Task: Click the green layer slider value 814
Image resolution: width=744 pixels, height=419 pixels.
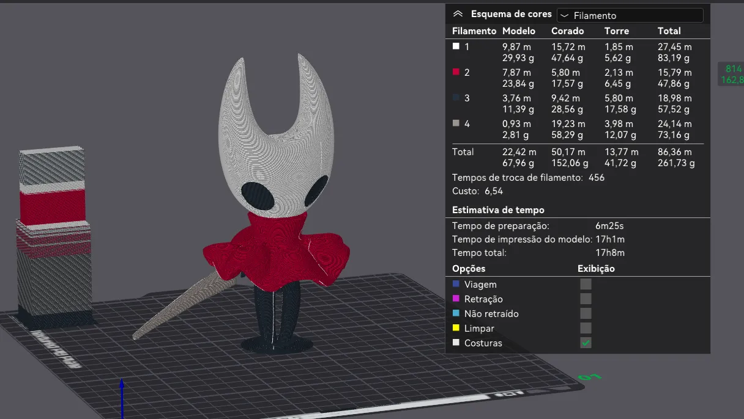Action: [733, 68]
